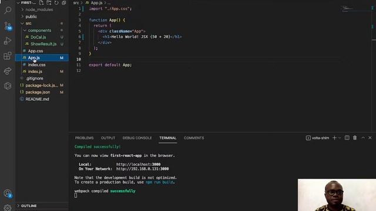
Task: Refresh the explorer file tree
Action: [x=56, y=3]
